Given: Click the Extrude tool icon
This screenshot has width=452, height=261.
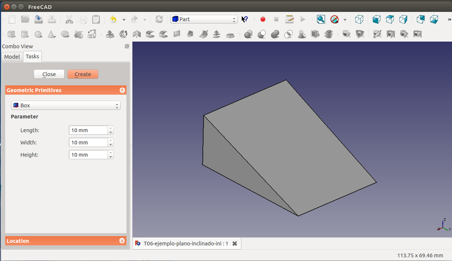Looking at the screenshot, I should pyautogui.click(x=110, y=35).
